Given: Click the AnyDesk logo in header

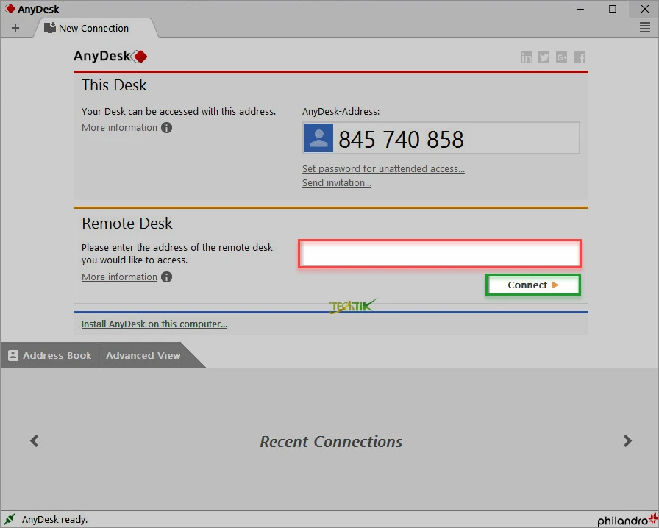Looking at the screenshot, I should pos(110,56).
